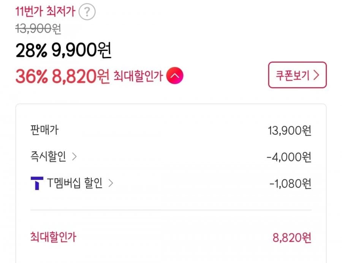Click the -1,080원 membership discount amount
This screenshot has width=342, height=263.
[290, 184]
